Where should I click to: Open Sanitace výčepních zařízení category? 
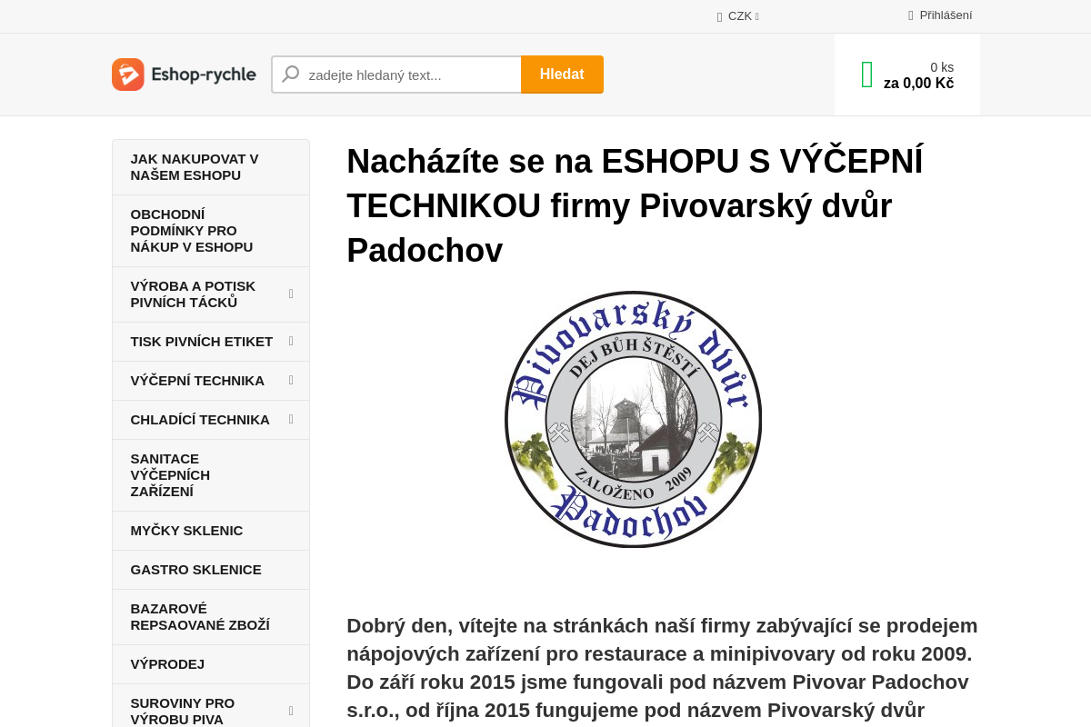(171, 474)
